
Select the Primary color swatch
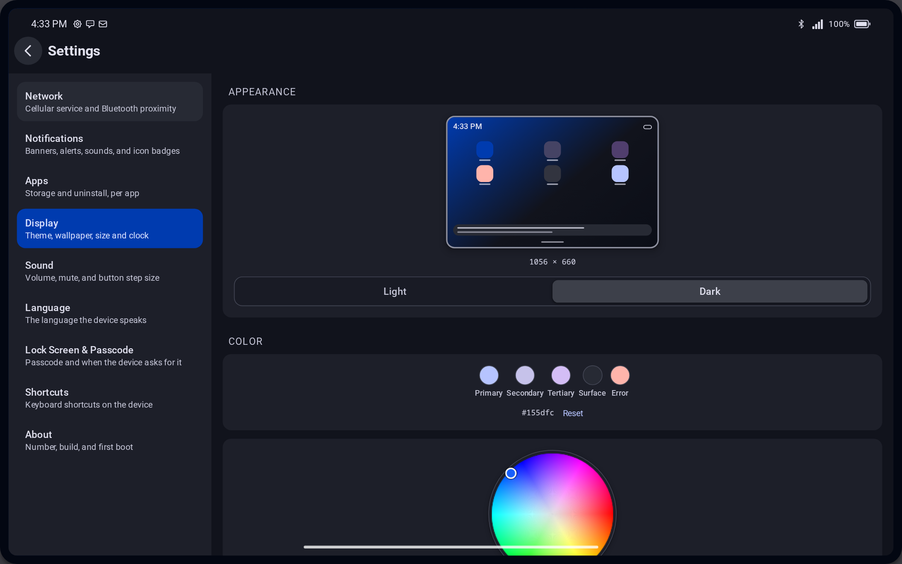[489, 375]
